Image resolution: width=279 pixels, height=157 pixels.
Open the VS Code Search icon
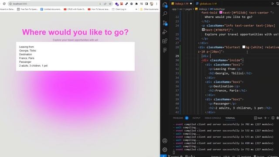click(x=165, y=14)
